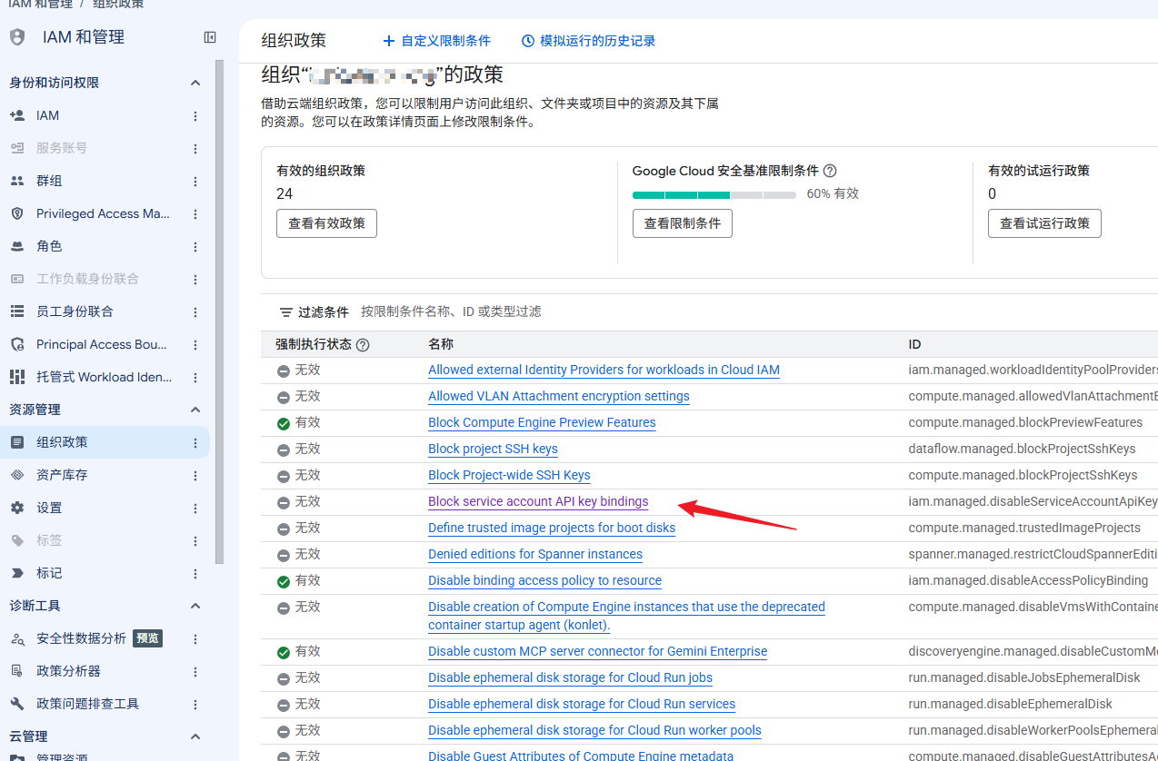Open Disable binding access policy to resource link

pos(544,581)
